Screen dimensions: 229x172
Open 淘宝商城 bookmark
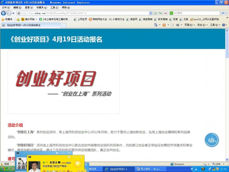pyautogui.click(x=146, y=19)
